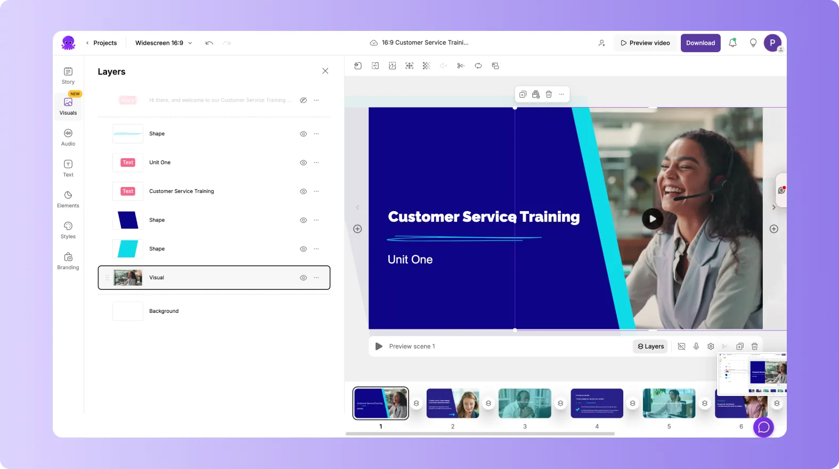Open the Audio panel in sidebar
Viewport: 839px width, 469px height.
68,137
